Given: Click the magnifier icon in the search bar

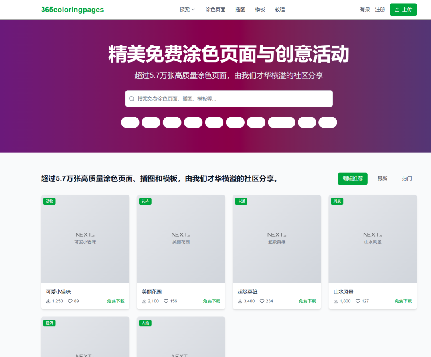Looking at the screenshot, I should (132, 98).
